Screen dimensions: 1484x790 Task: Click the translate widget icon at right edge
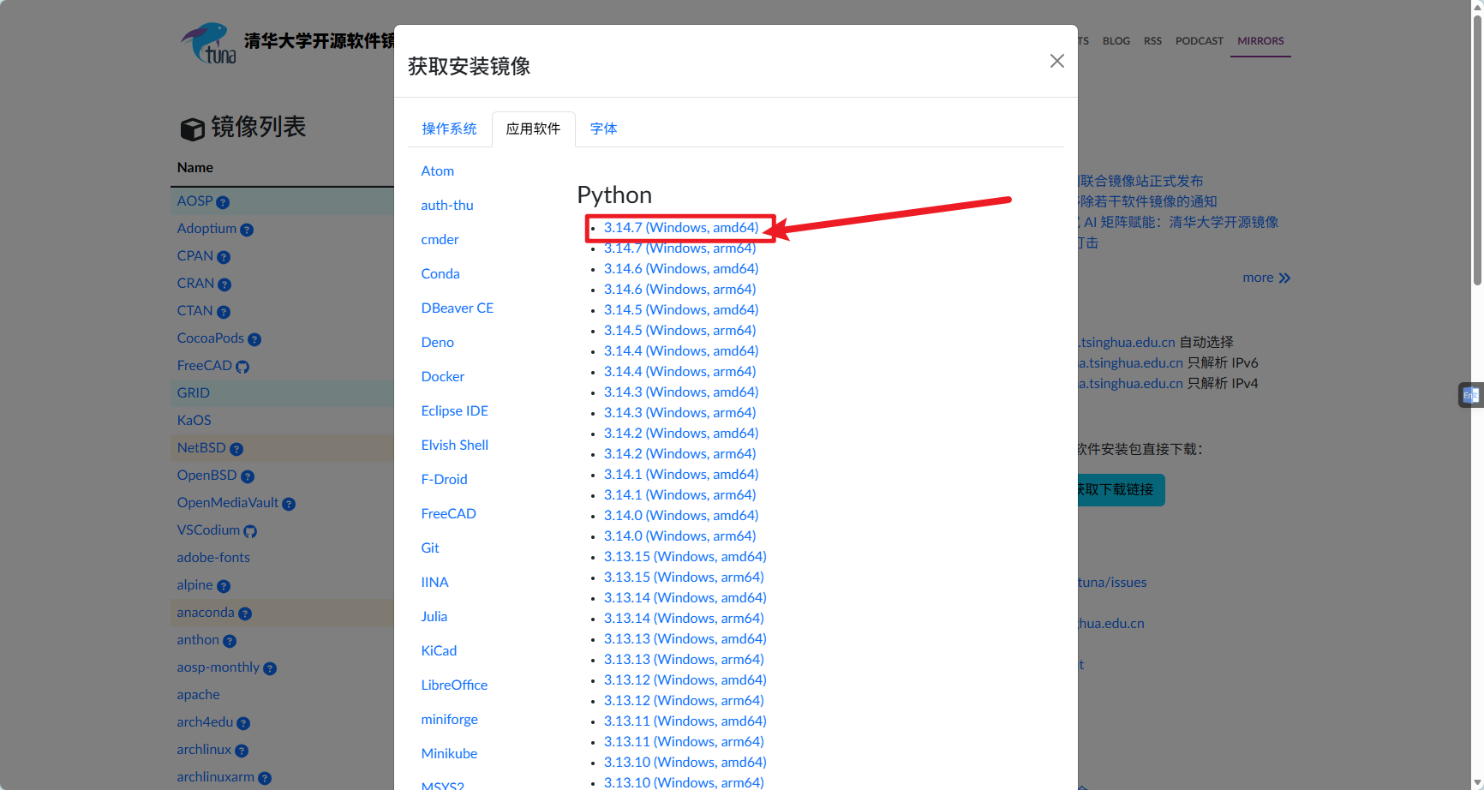[x=1471, y=395]
